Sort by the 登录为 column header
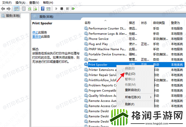Image resolution: width=186 pixels, height=127 pixels. click(x=175, y=23)
